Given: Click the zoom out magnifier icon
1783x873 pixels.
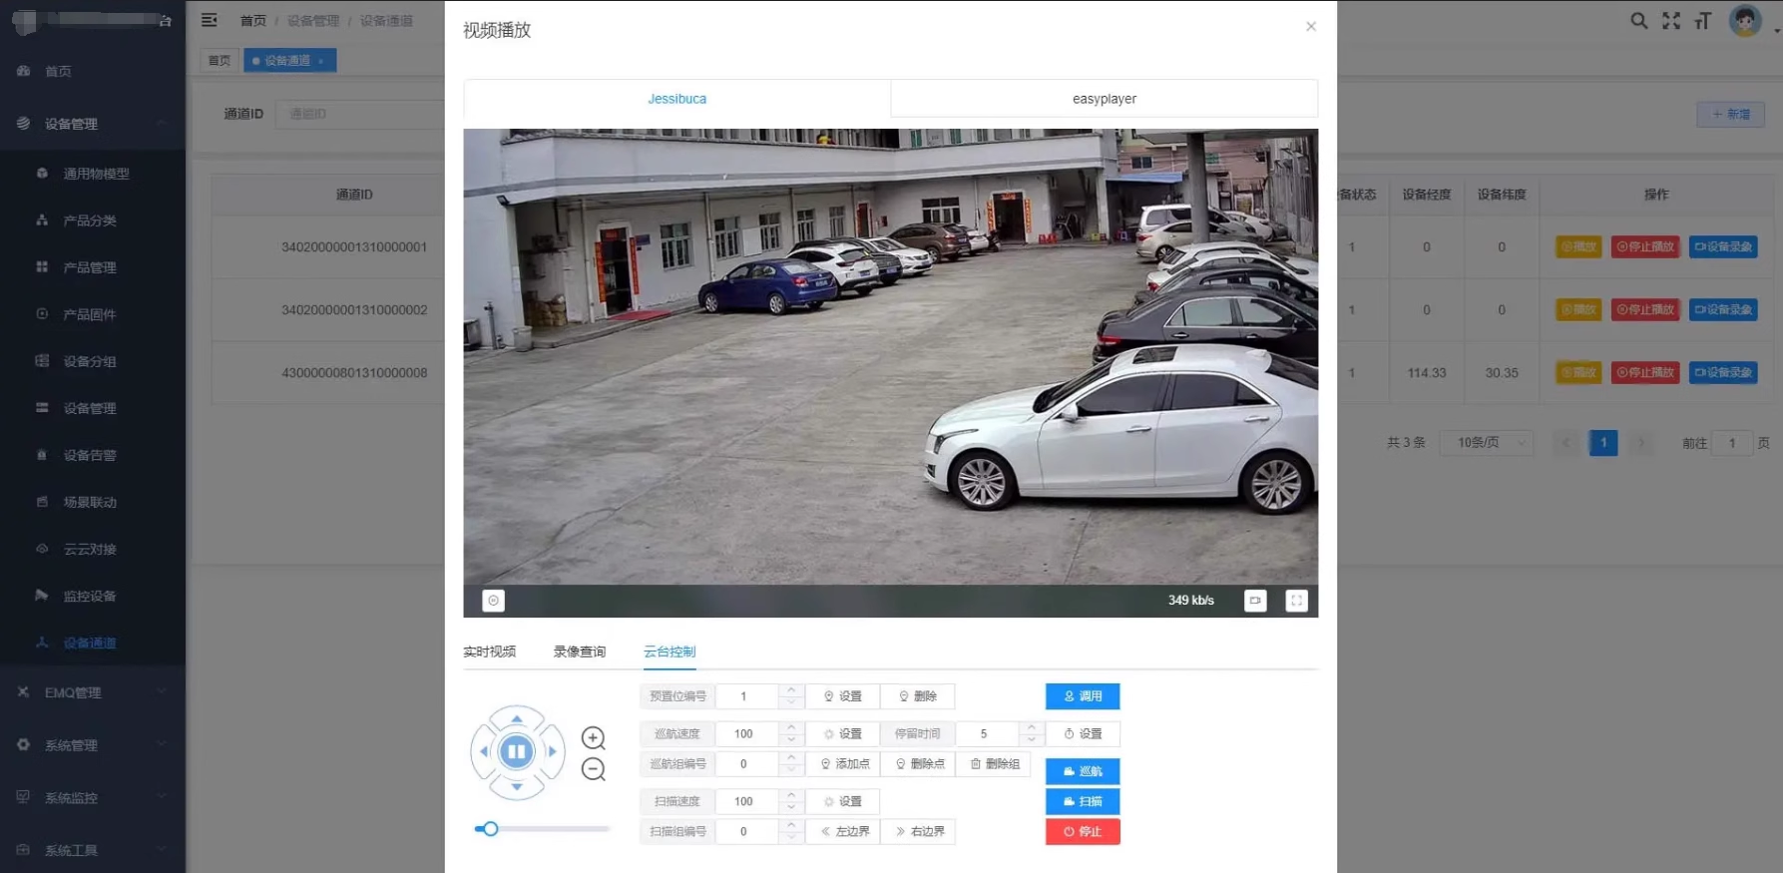Looking at the screenshot, I should coord(594,769).
